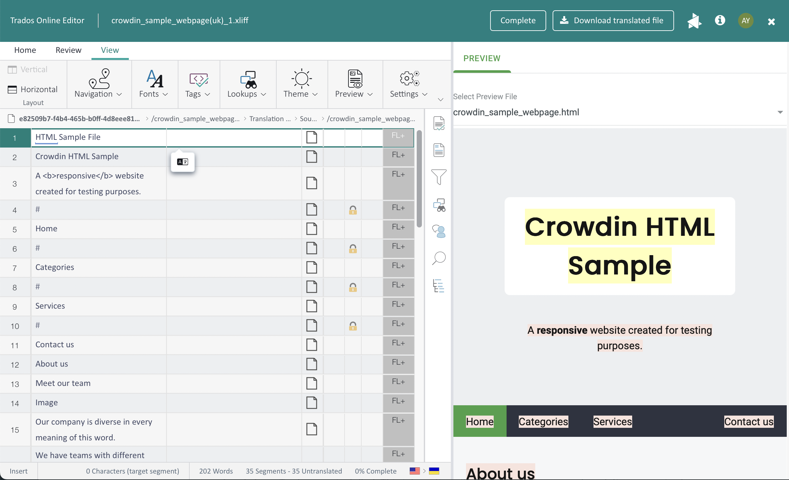The height and width of the screenshot is (480, 789).
Task: Open the verification document-check sidebar icon
Action: click(439, 123)
